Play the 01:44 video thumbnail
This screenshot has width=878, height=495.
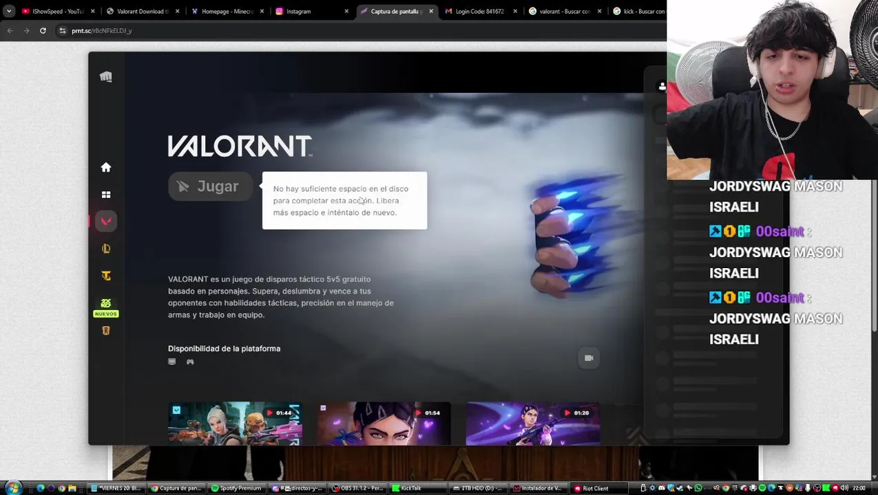pyautogui.click(x=235, y=423)
